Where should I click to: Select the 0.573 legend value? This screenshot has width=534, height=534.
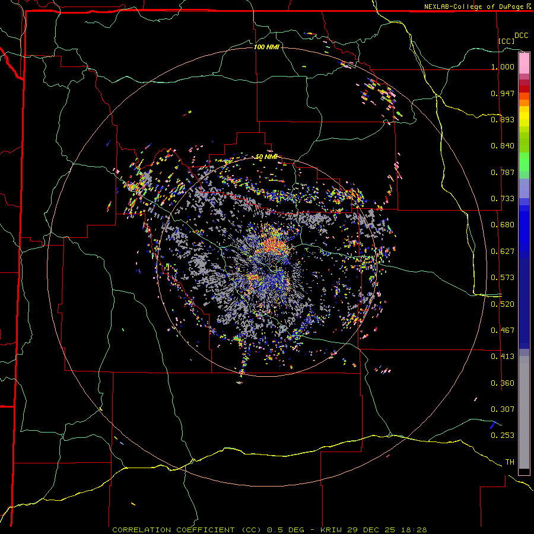point(503,278)
